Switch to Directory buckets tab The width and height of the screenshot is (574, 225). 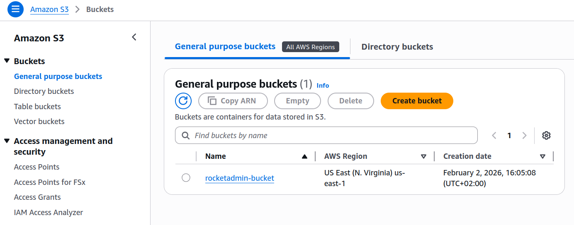(397, 47)
